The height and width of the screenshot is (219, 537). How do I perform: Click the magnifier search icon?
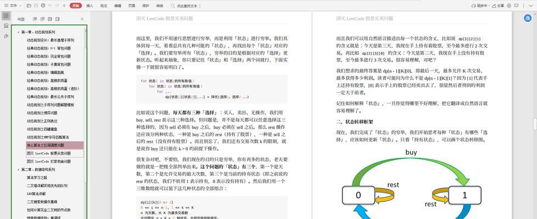(x=173, y=6)
